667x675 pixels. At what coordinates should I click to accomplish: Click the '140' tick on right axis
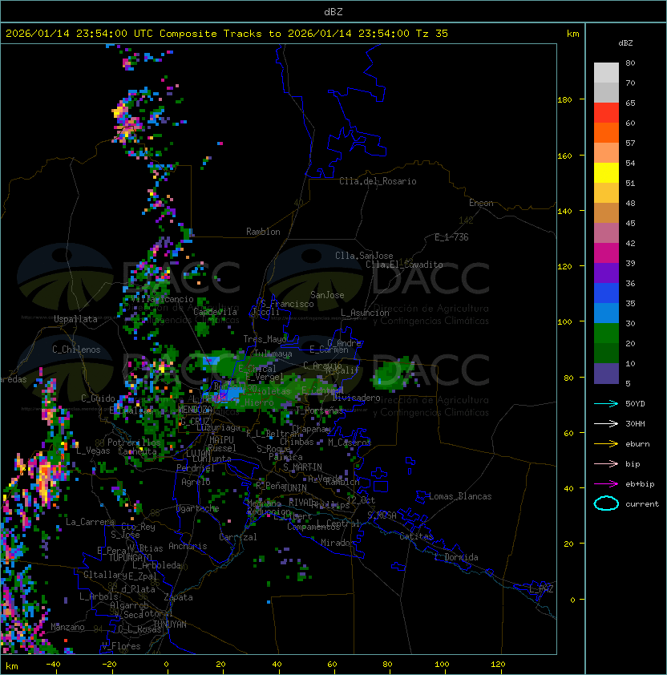tap(564, 211)
